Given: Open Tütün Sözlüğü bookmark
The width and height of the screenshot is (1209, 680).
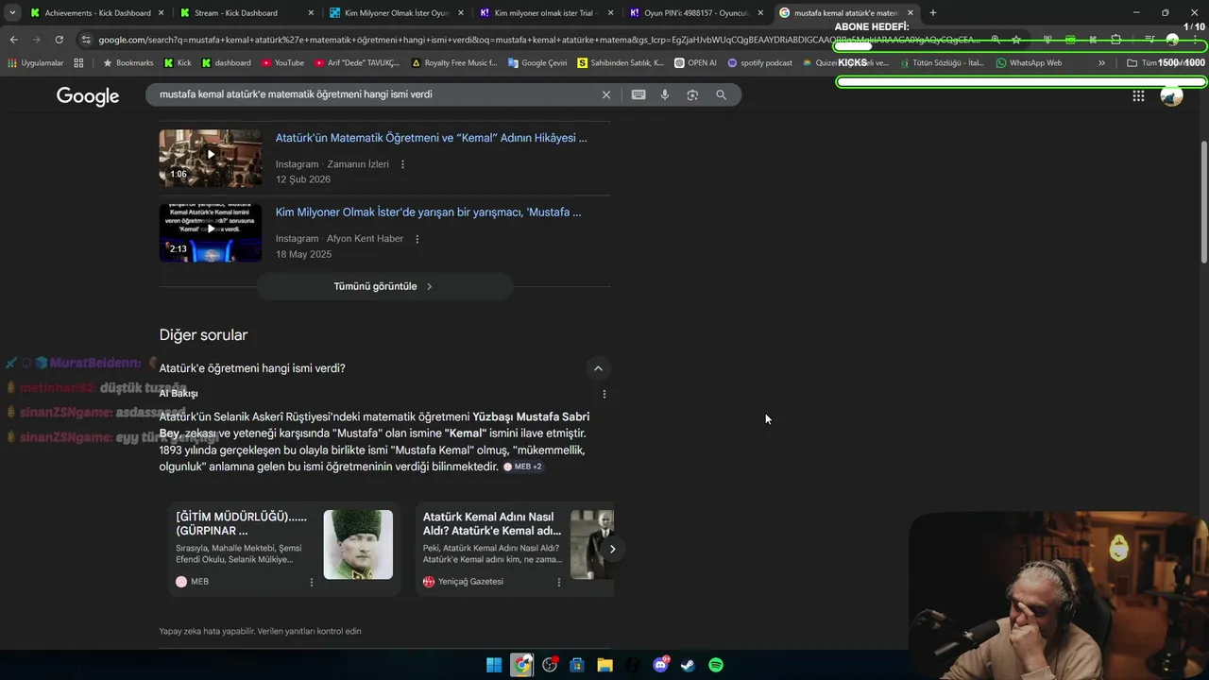Looking at the screenshot, I should click(x=941, y=63).
